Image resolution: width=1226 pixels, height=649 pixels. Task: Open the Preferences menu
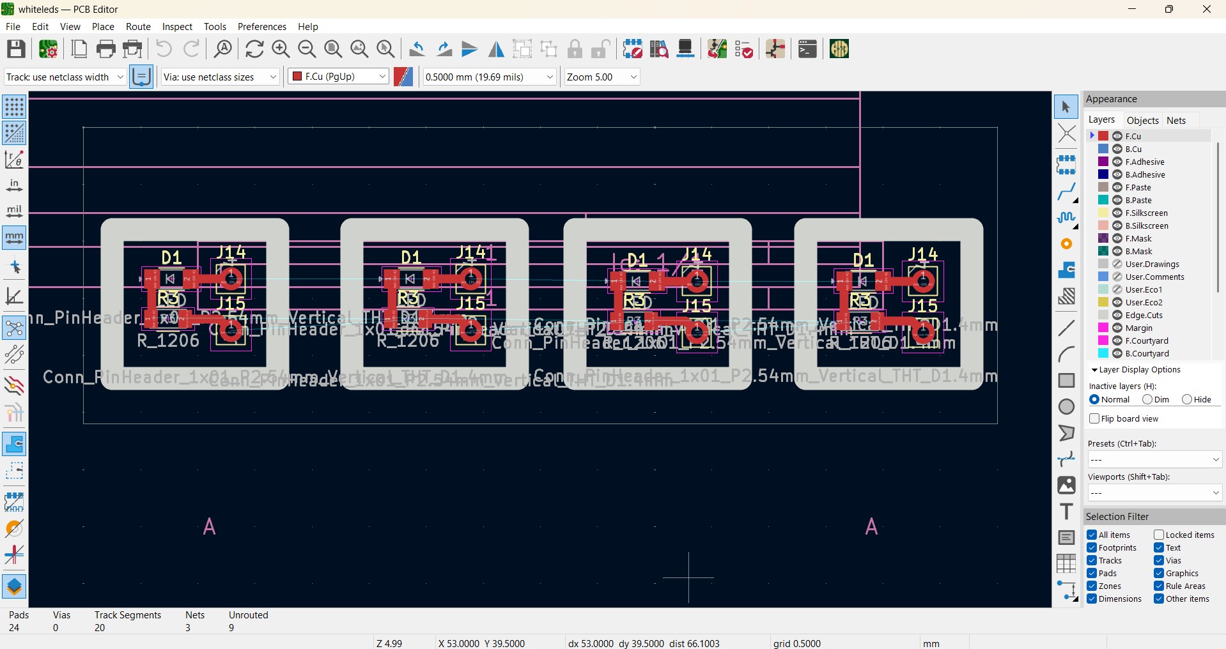click(261, 26)
